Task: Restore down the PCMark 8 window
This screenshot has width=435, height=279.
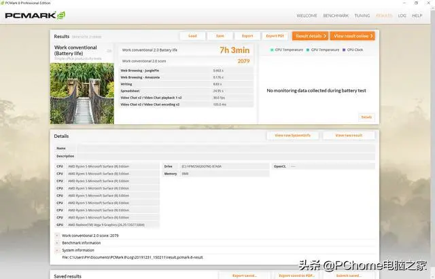Action: coord(416,3)
